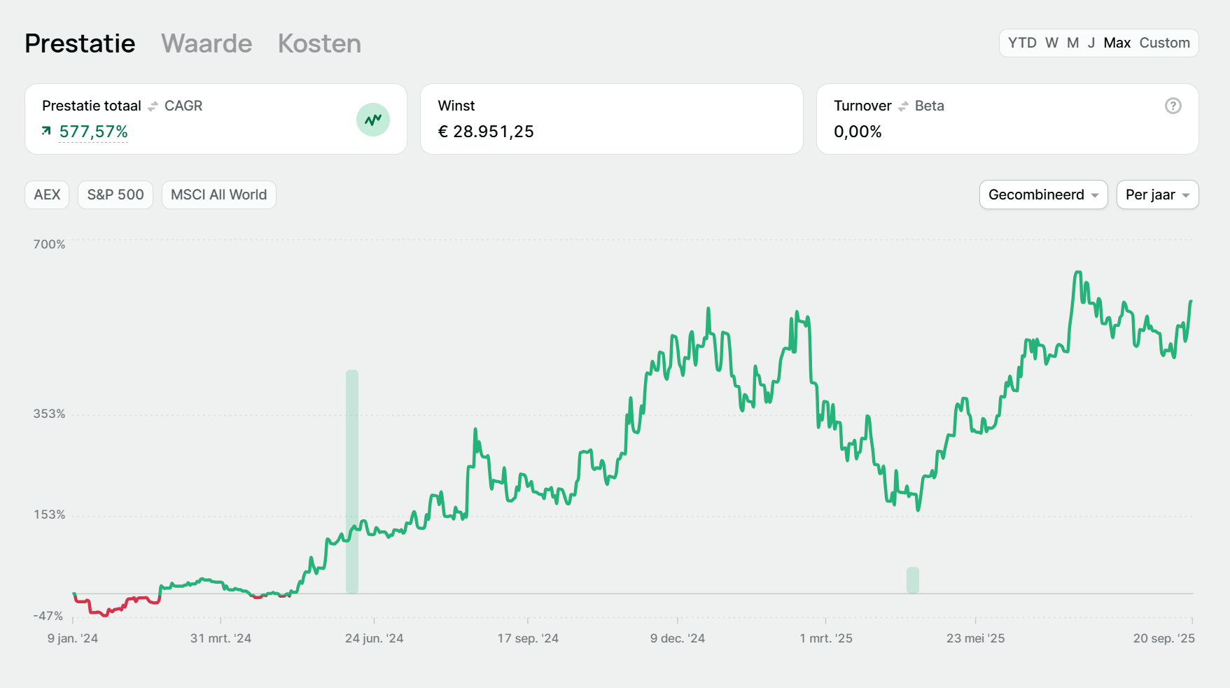This screenshot has height=688, width=1230.
Task: Toggle the MSCI All World benchmark
Action: tap(218, 195)
